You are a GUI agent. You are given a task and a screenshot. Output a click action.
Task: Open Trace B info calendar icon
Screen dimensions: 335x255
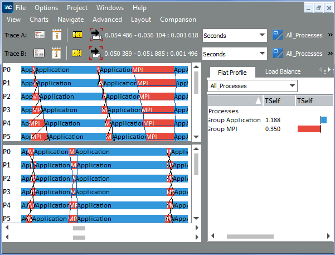[56, 53]
